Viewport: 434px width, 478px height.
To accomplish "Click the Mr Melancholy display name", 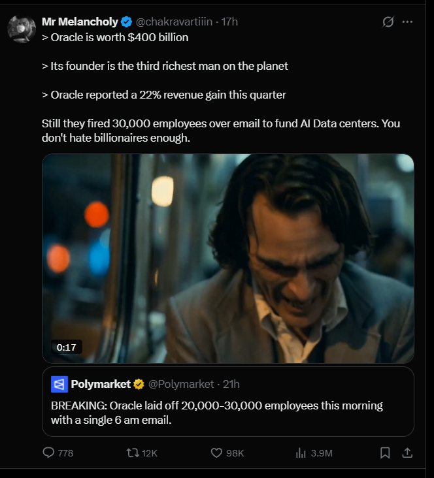I will [79, 22].
